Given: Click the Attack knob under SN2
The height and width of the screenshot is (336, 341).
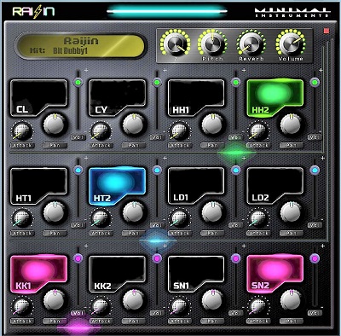Looking at the screenshot, I should point(258,307).
